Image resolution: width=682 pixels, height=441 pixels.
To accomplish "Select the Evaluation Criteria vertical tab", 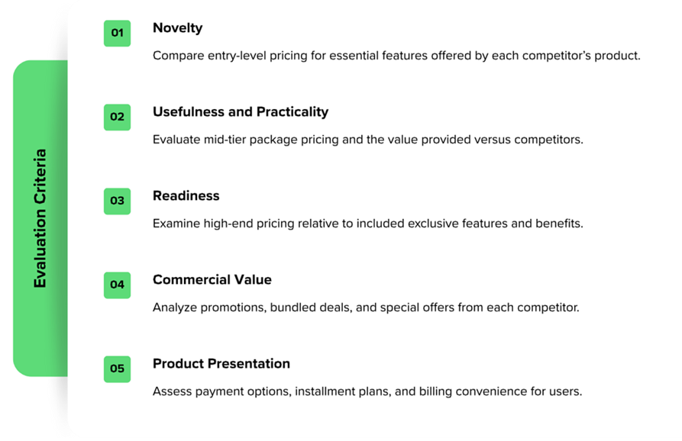I will tap(40, 218).
